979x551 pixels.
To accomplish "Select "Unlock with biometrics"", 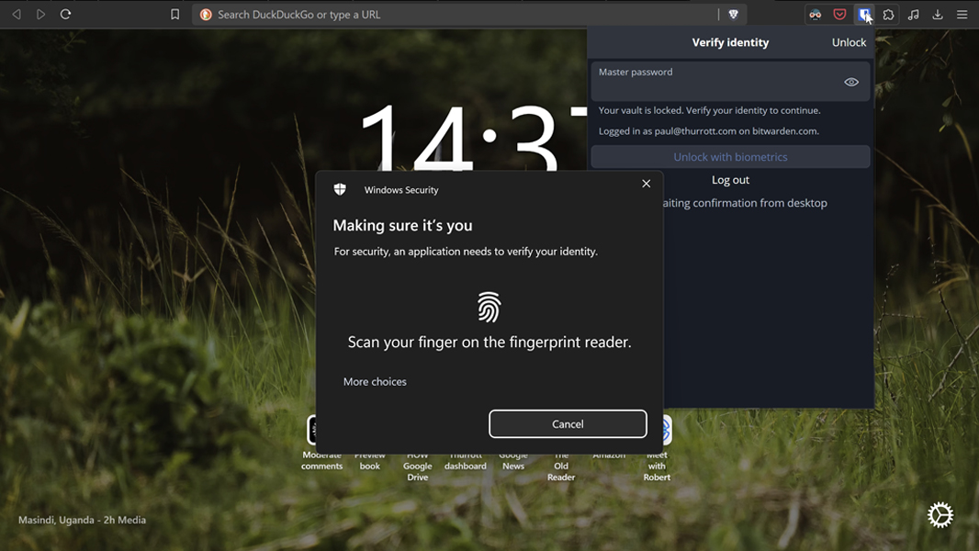I will pos(730,156).
